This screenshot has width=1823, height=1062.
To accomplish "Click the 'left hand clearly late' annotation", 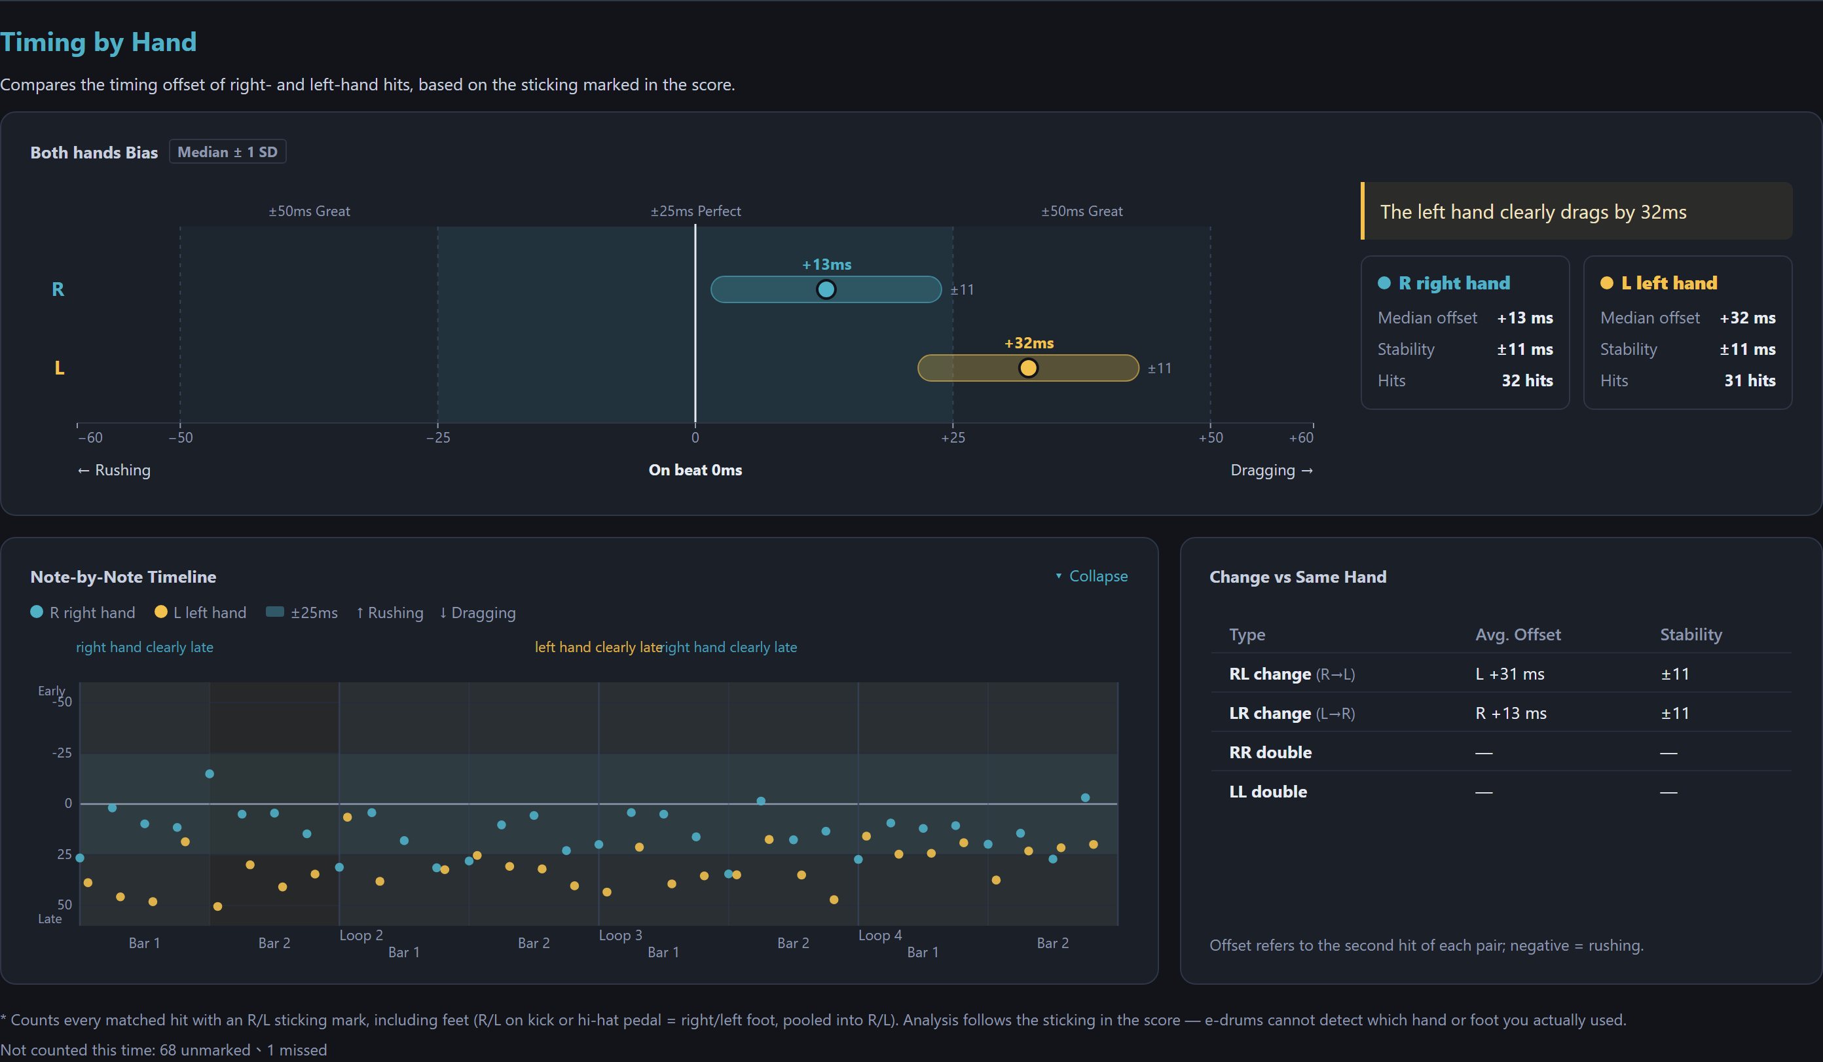I will [598, 647].
